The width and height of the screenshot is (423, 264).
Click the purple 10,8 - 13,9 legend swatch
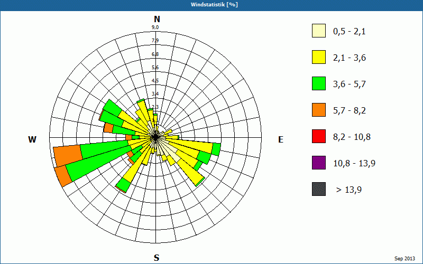319,163
